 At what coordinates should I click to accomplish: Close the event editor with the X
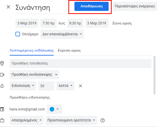point(8,7)
